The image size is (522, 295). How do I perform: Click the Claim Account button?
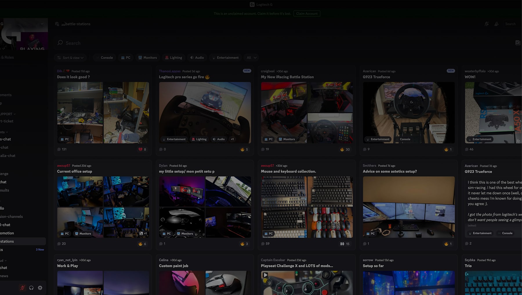pos(307,13)
